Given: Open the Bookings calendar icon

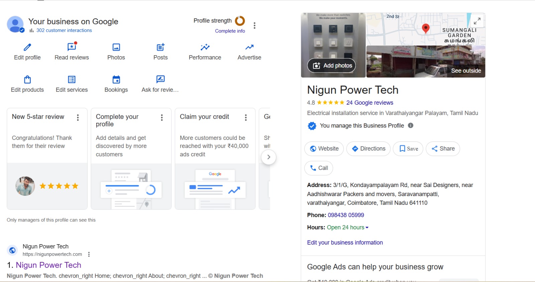Looking at the screenshot, I should 116,80.
